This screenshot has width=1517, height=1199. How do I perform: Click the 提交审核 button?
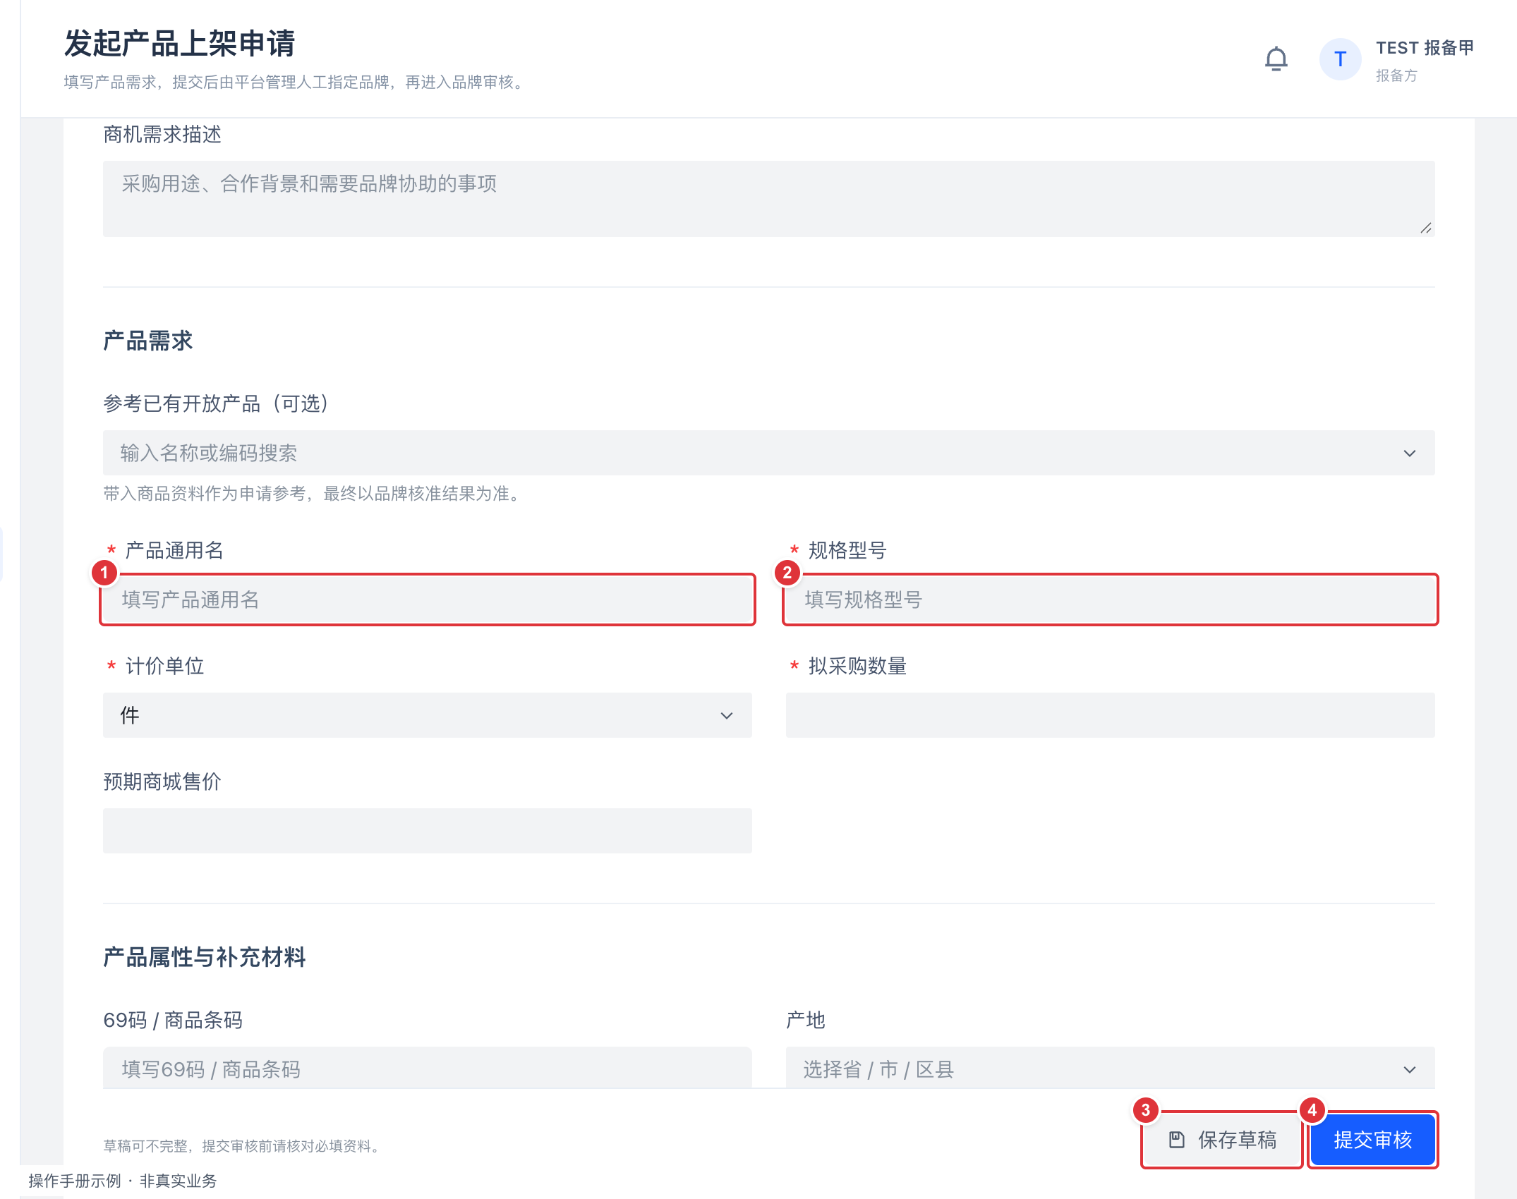coord(1372,1140)
